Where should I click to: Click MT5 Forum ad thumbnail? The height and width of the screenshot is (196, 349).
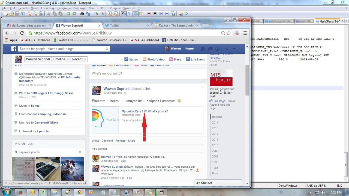[x=221, y=78]
